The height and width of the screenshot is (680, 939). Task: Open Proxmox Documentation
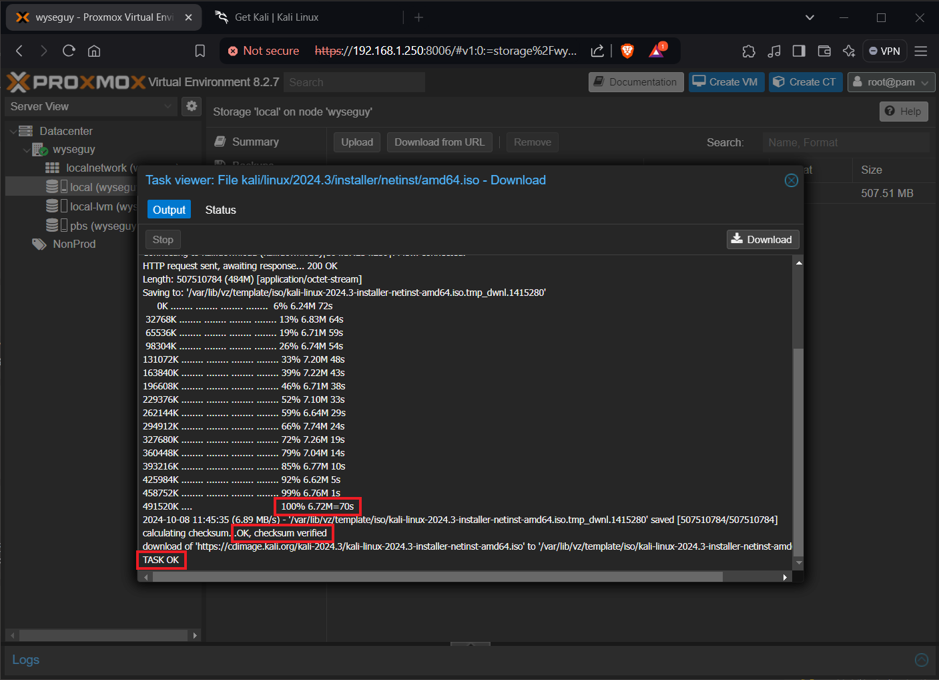[636, 82]
